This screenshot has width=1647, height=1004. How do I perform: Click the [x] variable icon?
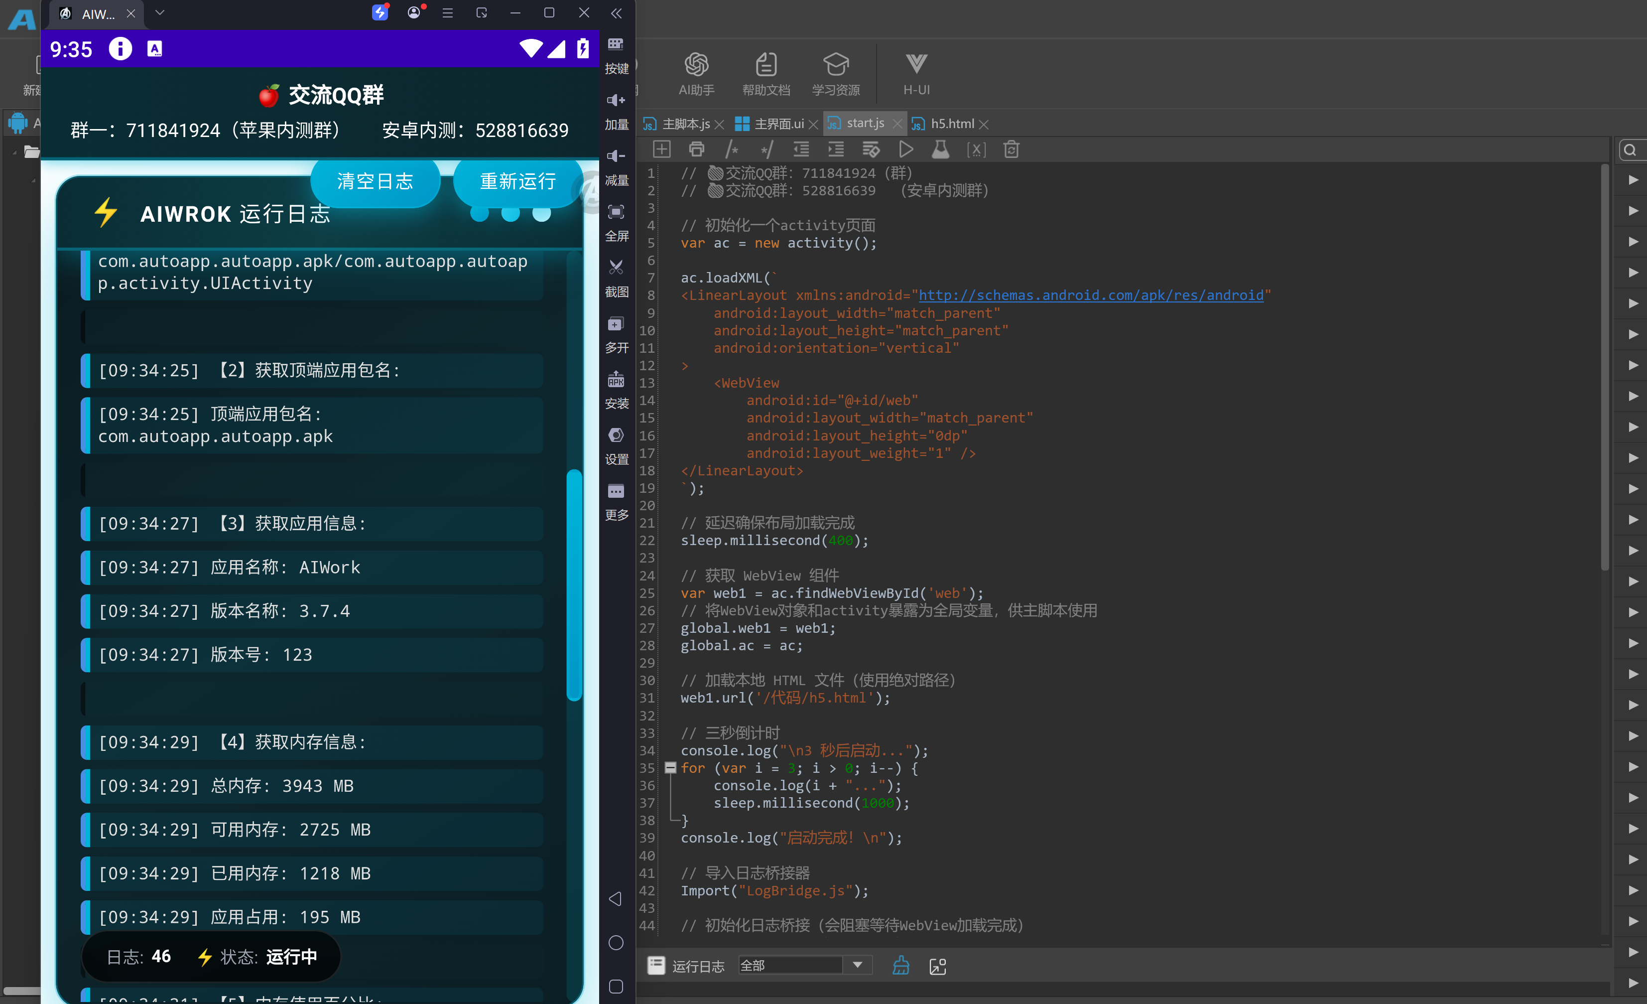click(x=976, y=149)
